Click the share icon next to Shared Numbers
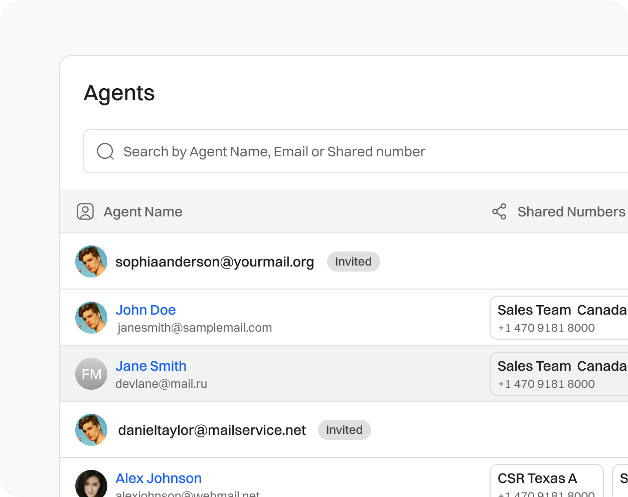The height and width of the screenshot is (497, 628). [499, 211]
